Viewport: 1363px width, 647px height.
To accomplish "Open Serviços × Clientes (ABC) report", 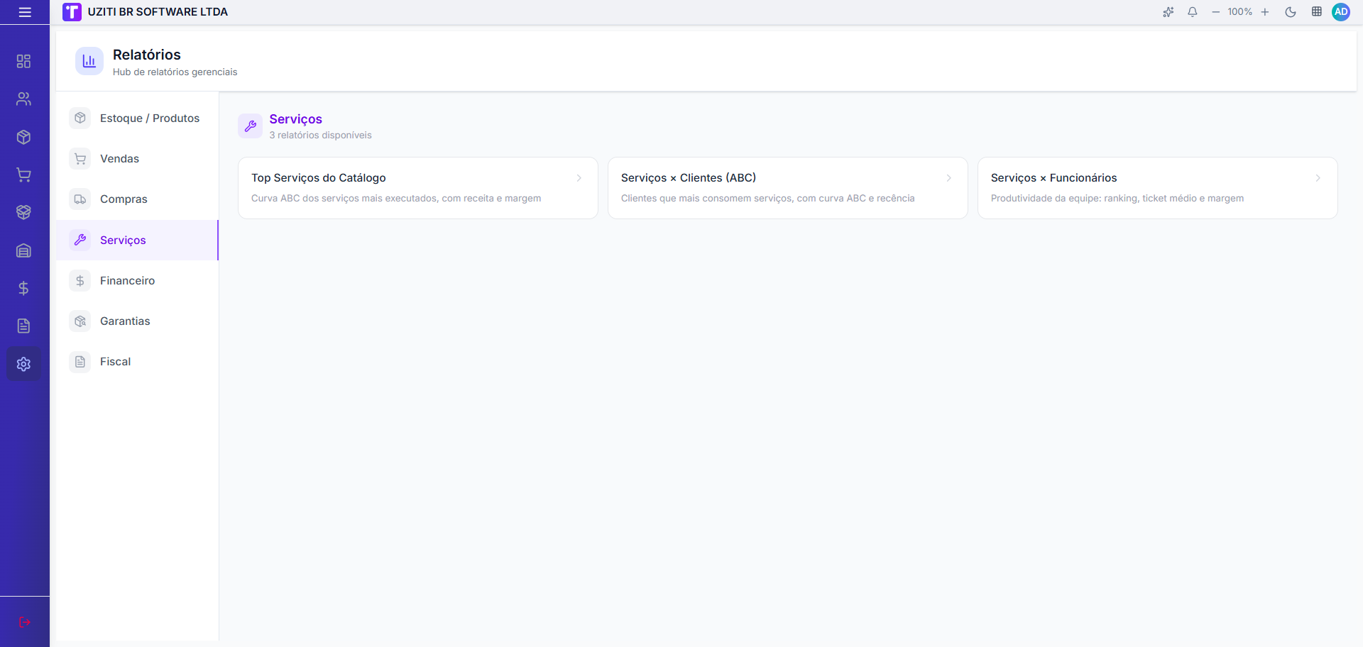I will [x=788, y=188].
